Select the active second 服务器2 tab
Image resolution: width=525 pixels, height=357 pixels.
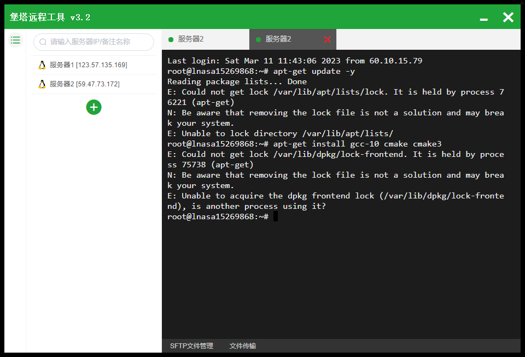tap(293, 39)
